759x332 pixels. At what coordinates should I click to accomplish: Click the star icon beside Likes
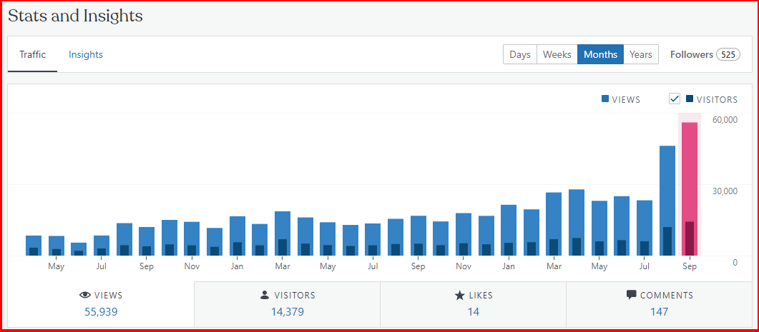(x=459, y=295)
